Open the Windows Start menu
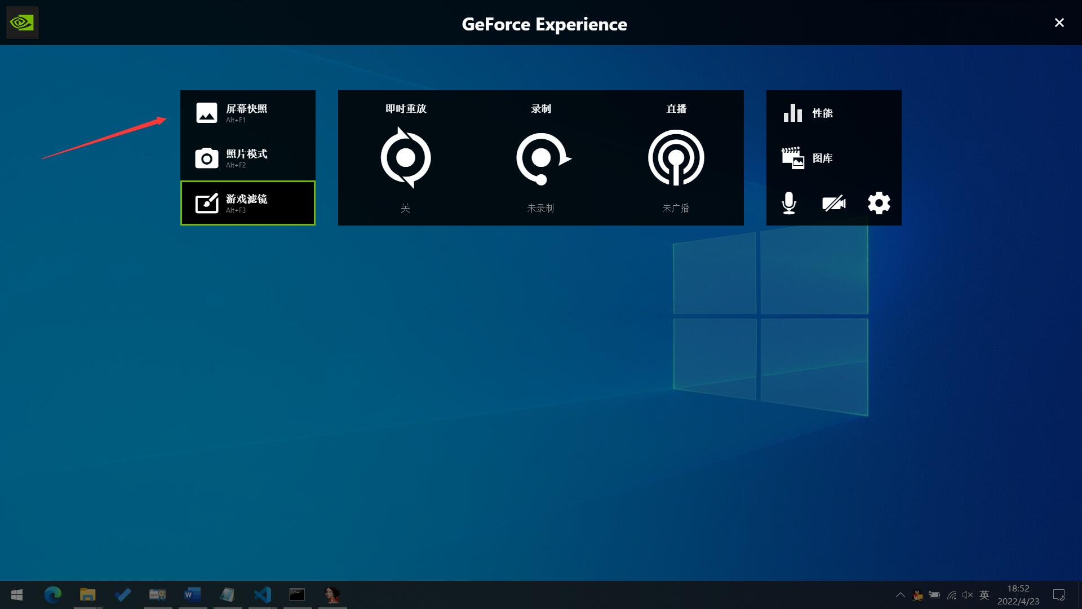The height and width of the screenshot is (609, 1082). [17, 595]
